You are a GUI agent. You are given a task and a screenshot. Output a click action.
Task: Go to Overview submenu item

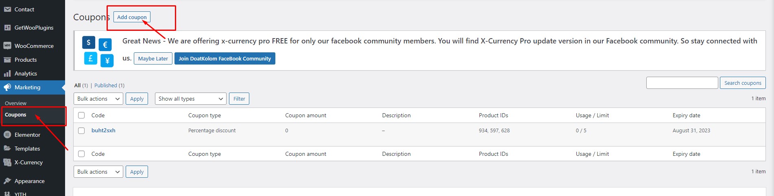(x=15, y=103)
